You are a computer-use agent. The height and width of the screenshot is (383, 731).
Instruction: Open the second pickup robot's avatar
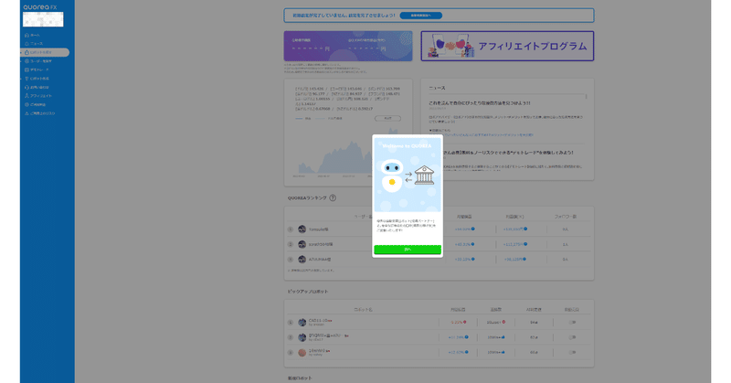tap(302, 336)
